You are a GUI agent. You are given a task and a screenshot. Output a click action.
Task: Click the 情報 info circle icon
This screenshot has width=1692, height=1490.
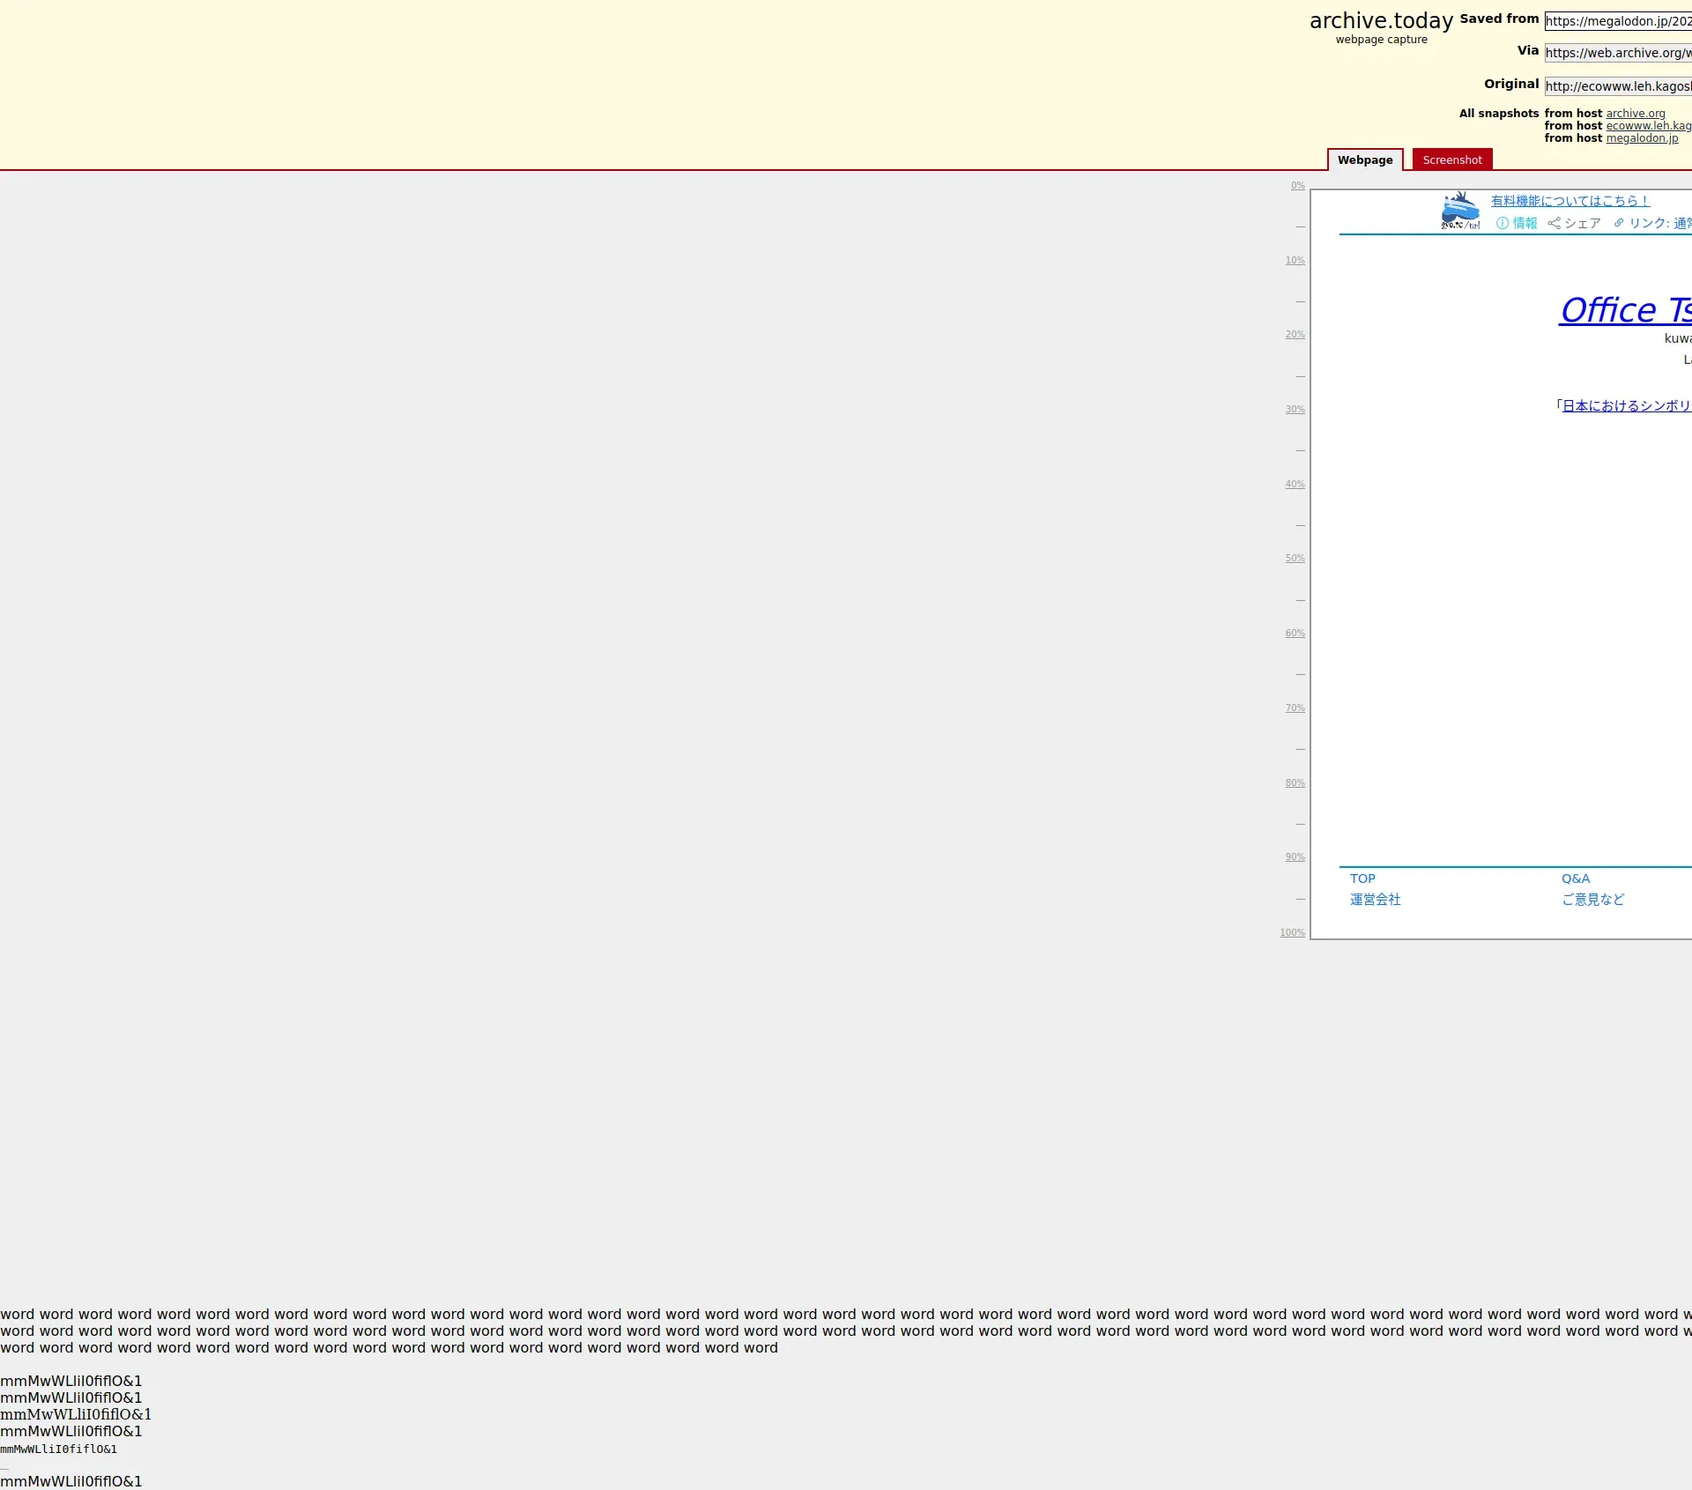1503,223
